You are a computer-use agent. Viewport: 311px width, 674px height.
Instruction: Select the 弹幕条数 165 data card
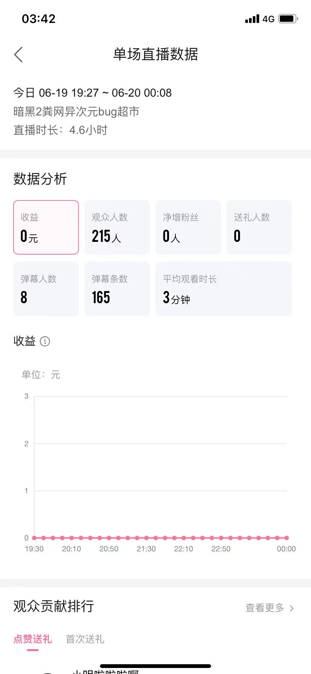(117, 288)
